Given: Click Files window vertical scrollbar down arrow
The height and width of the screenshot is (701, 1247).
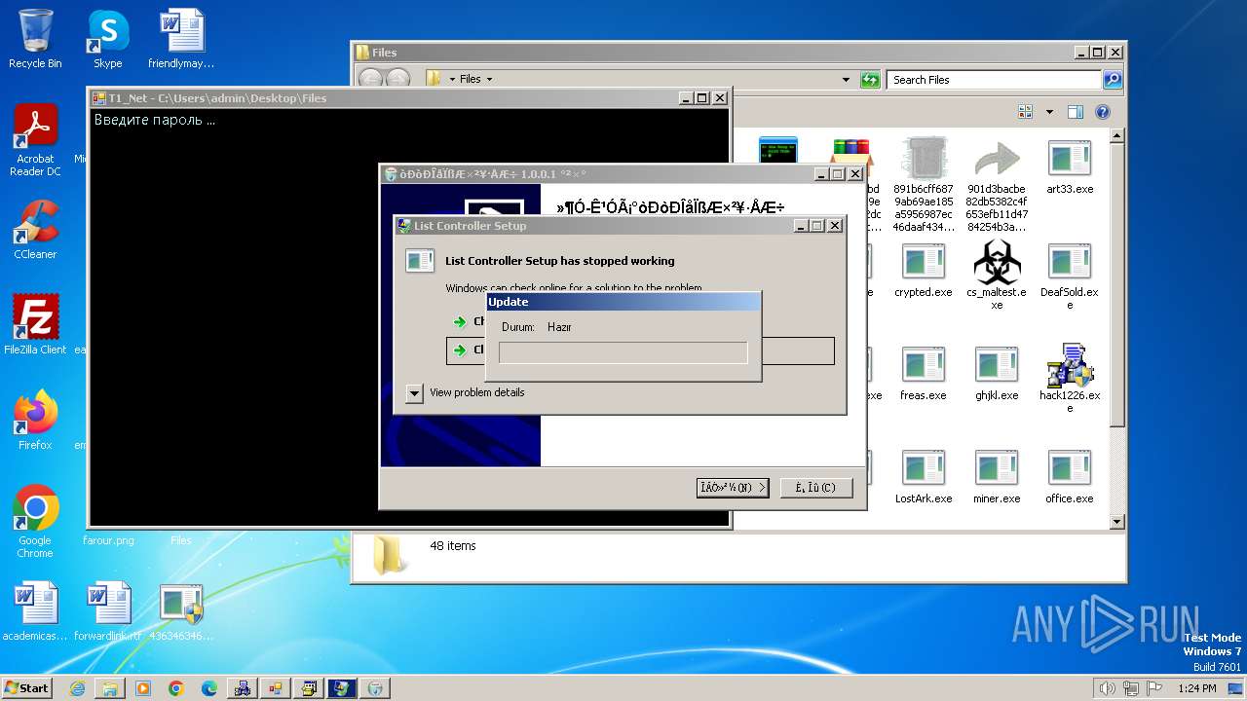Looking at the screenshot, I should [1116, 522].
